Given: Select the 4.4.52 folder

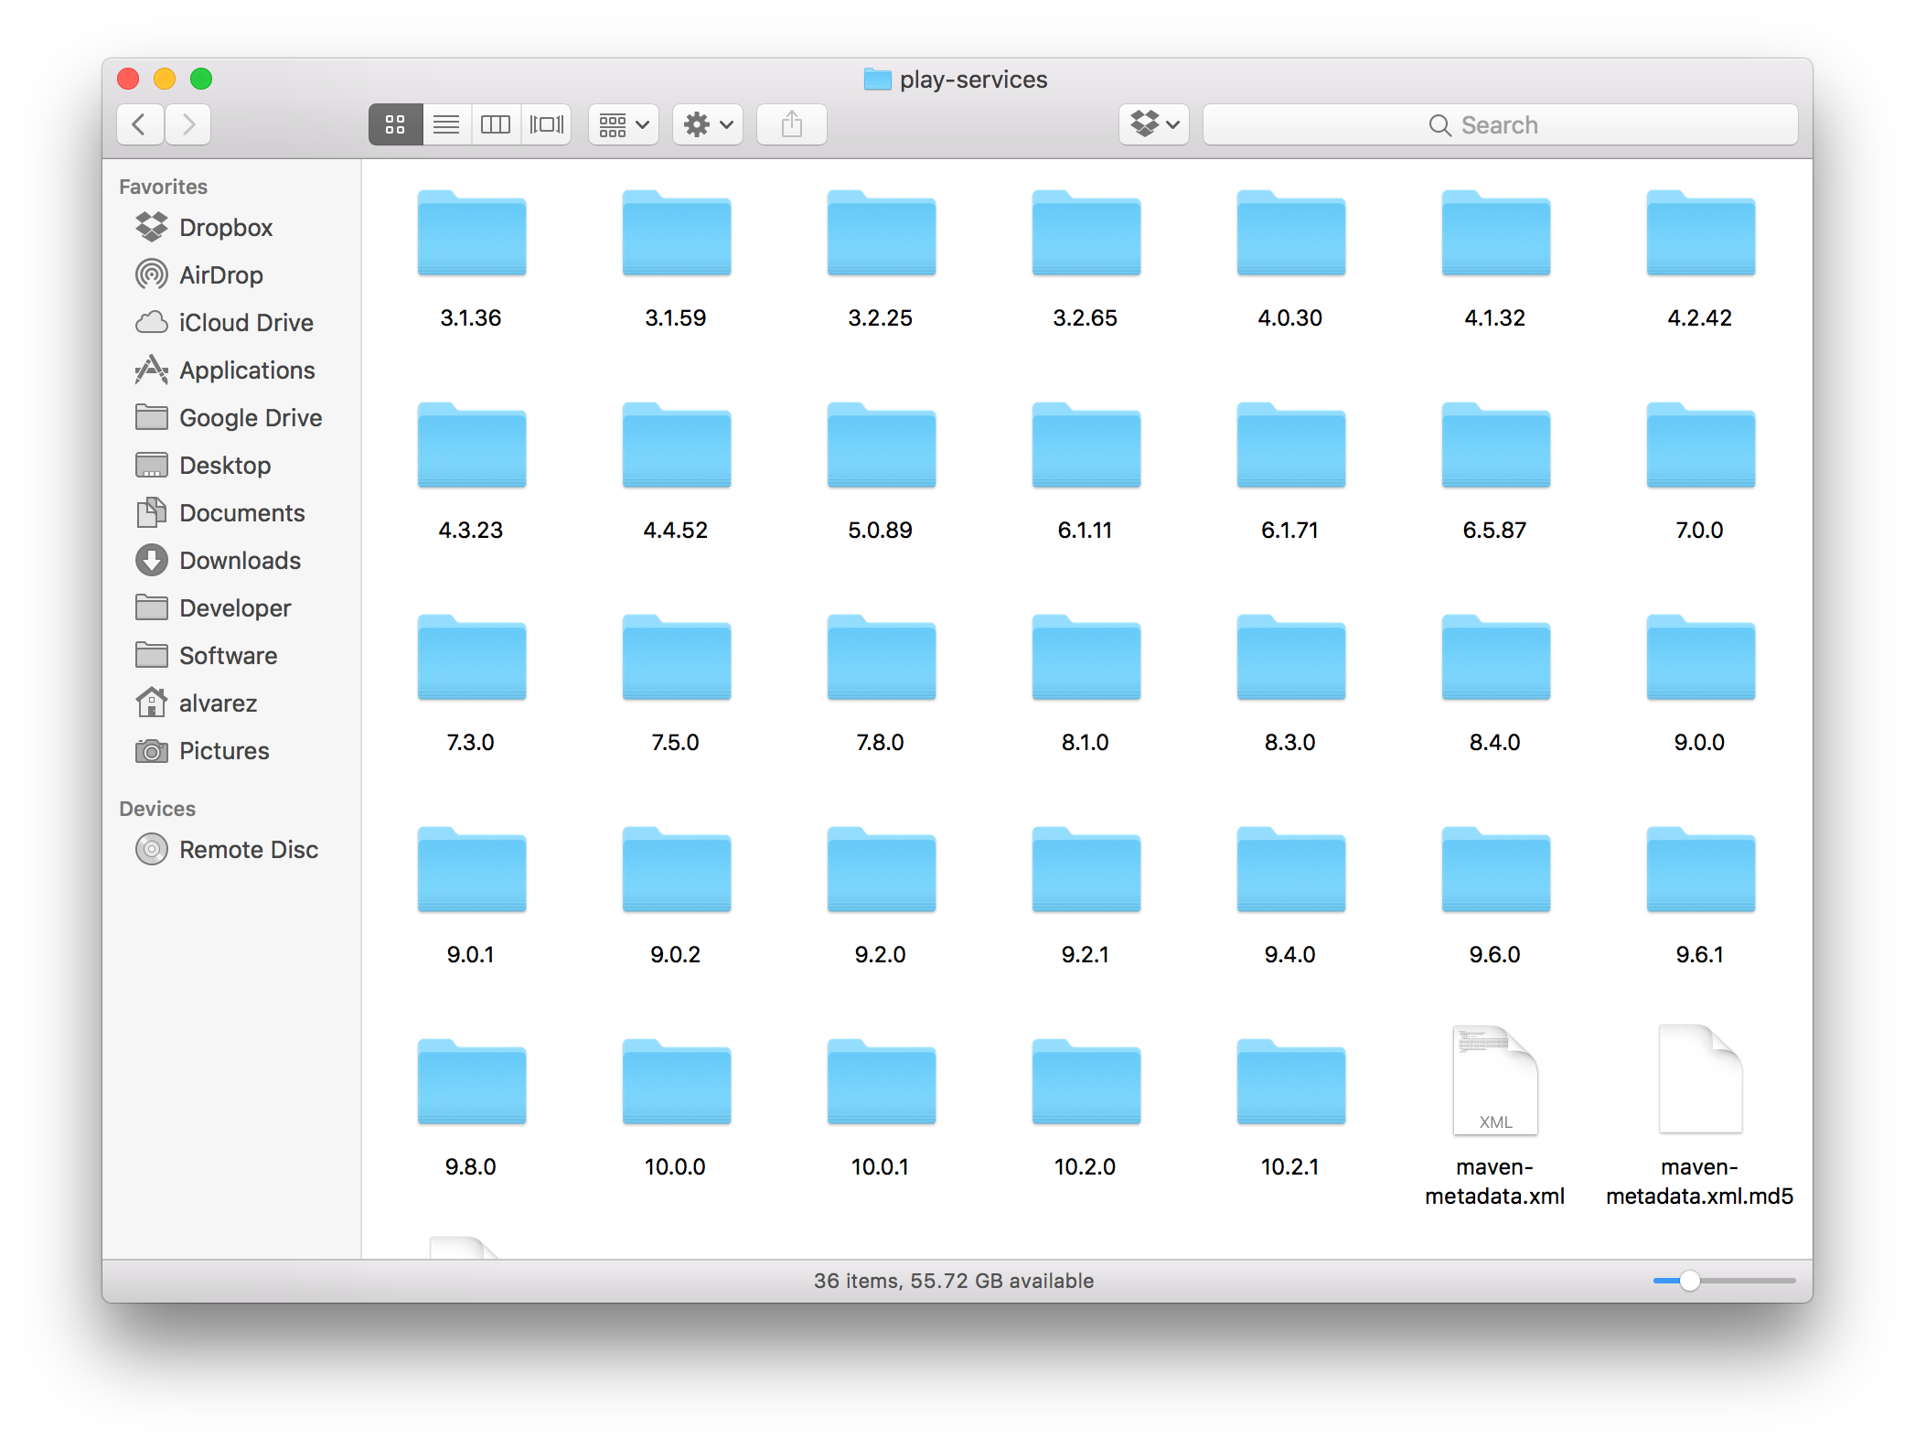Looking at the screenshot, I should (677, 445).
